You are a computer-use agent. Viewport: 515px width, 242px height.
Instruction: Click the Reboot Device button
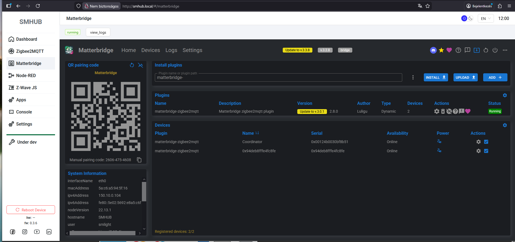(x=31, y=210)
